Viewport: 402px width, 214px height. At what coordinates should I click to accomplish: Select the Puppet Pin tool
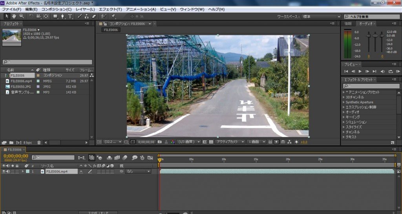(113, 16)
